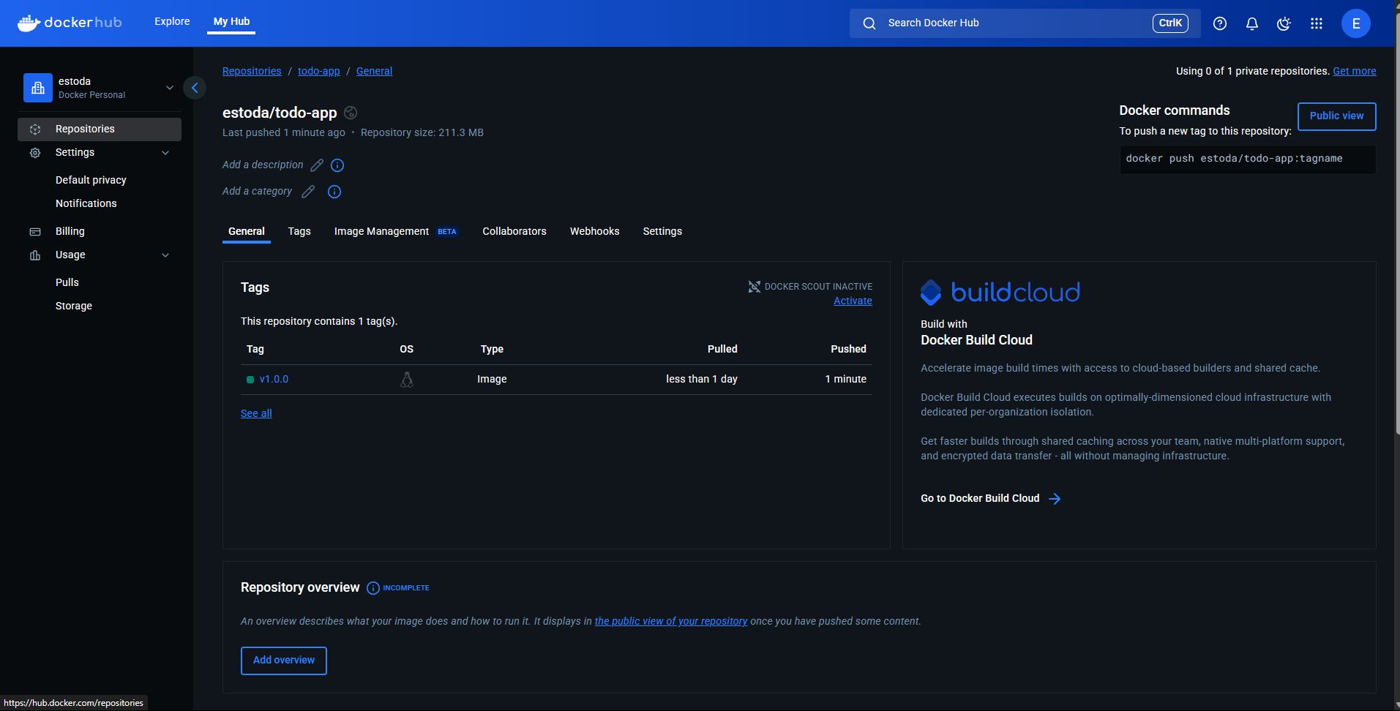The width and height of the screenshot is (1400, 711).
Task: Open the Explore menu item
Action: tap(172, 21)
